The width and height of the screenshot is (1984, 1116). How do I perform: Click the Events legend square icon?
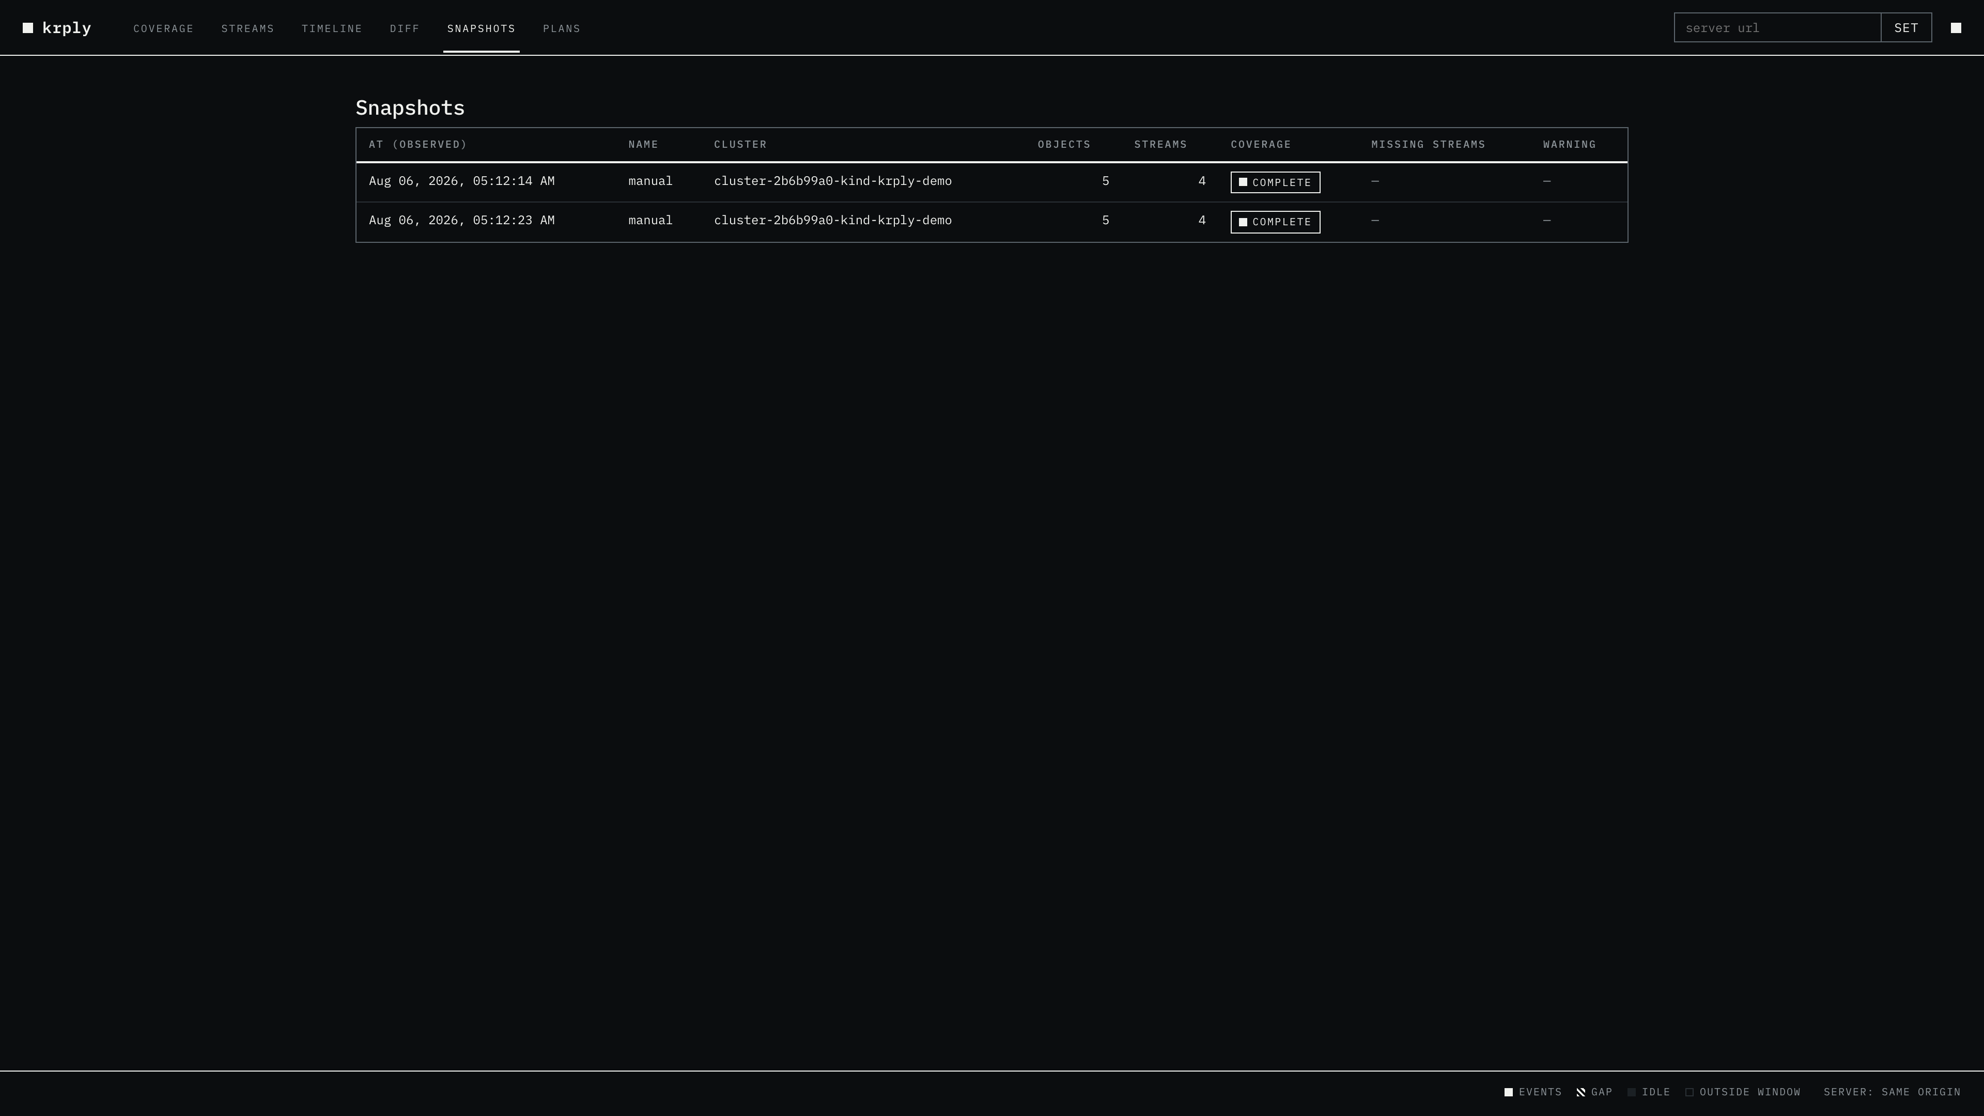[1508, 1092]
